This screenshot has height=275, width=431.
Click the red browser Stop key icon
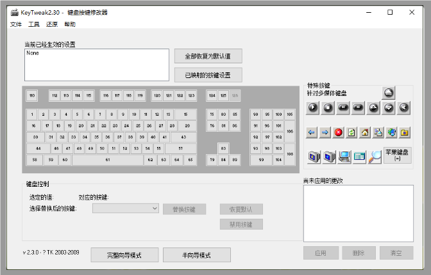tap(339, 132)
